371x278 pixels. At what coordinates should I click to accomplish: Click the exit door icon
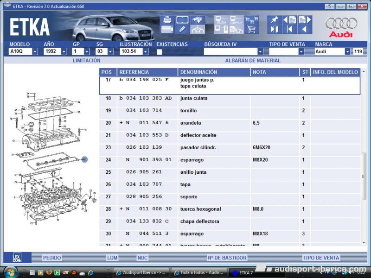[275, 30]
